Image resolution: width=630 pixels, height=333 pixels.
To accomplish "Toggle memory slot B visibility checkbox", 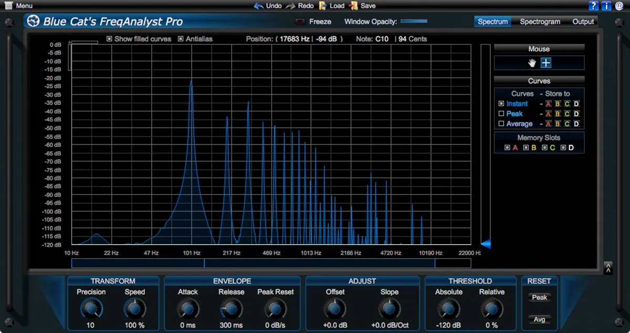I will coord(526,148).
